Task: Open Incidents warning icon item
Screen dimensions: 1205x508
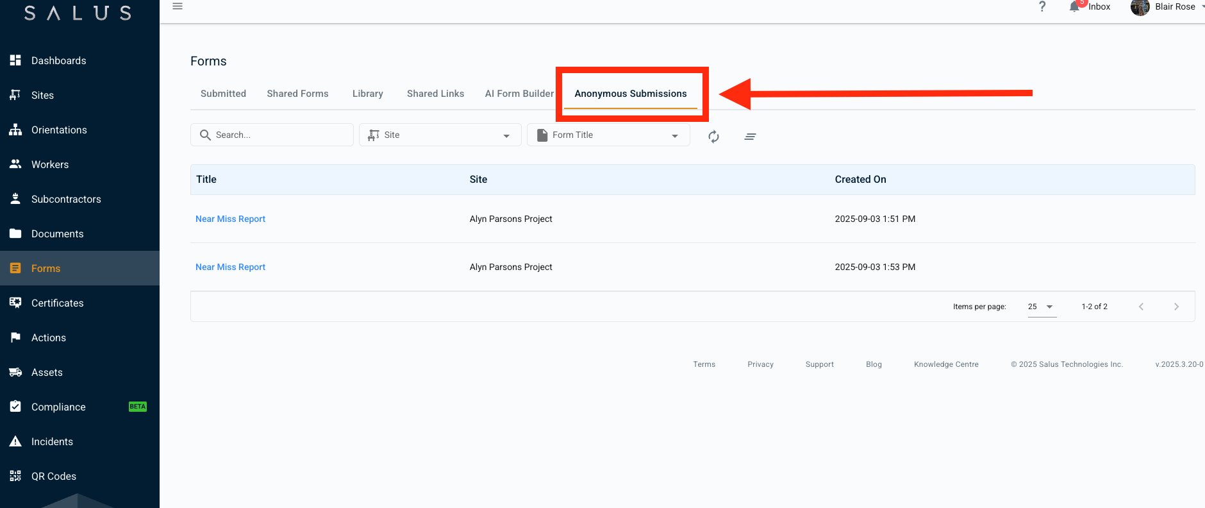Action: pos(52,441)
